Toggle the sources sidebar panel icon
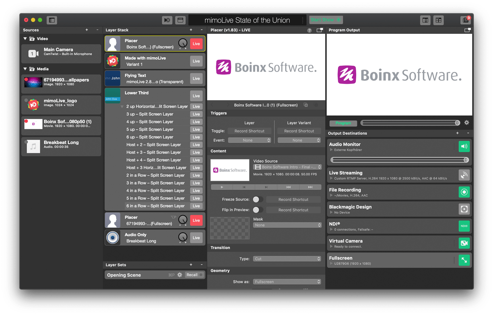Viewport: 493px width, 315px height. click(x=52, y=20)
